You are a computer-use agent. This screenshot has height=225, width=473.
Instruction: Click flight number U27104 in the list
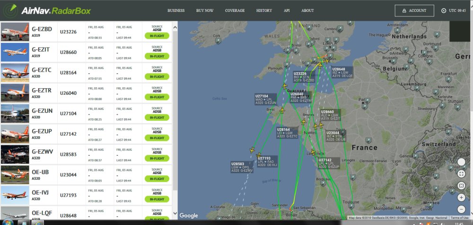pos(68,113)
